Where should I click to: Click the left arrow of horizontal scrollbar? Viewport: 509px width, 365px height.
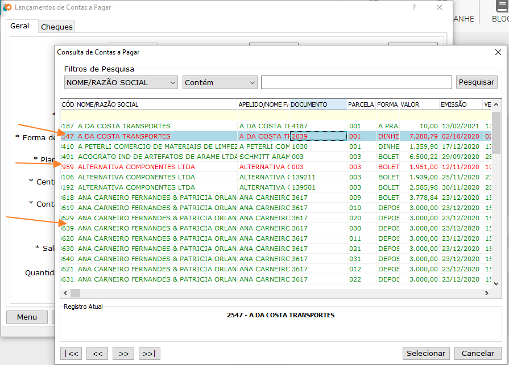65,293
